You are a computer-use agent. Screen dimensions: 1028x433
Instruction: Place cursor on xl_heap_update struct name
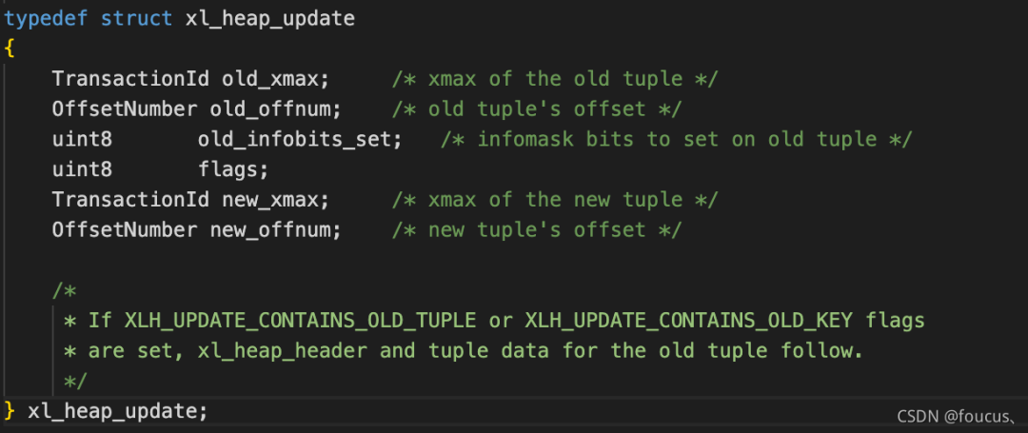point(270,18)
